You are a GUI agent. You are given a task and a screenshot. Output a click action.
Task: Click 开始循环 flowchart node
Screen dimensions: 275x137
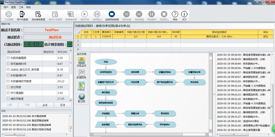click(106, 114)
